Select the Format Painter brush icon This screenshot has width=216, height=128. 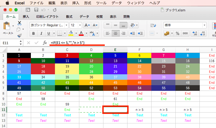(19, 36)
